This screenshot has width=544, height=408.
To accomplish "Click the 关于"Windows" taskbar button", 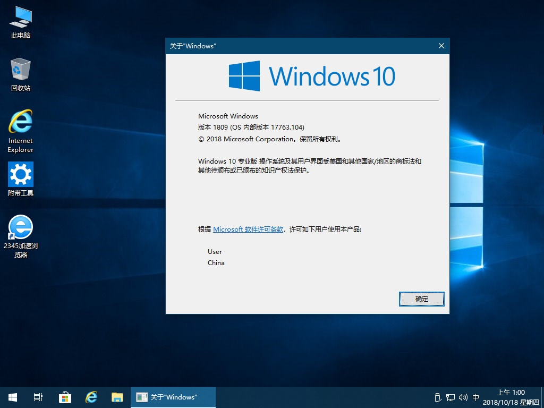I will [x=173, y=397].
